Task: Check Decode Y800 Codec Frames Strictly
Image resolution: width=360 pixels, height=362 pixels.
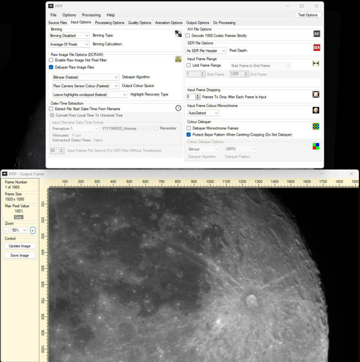Action: click(188, 36)
